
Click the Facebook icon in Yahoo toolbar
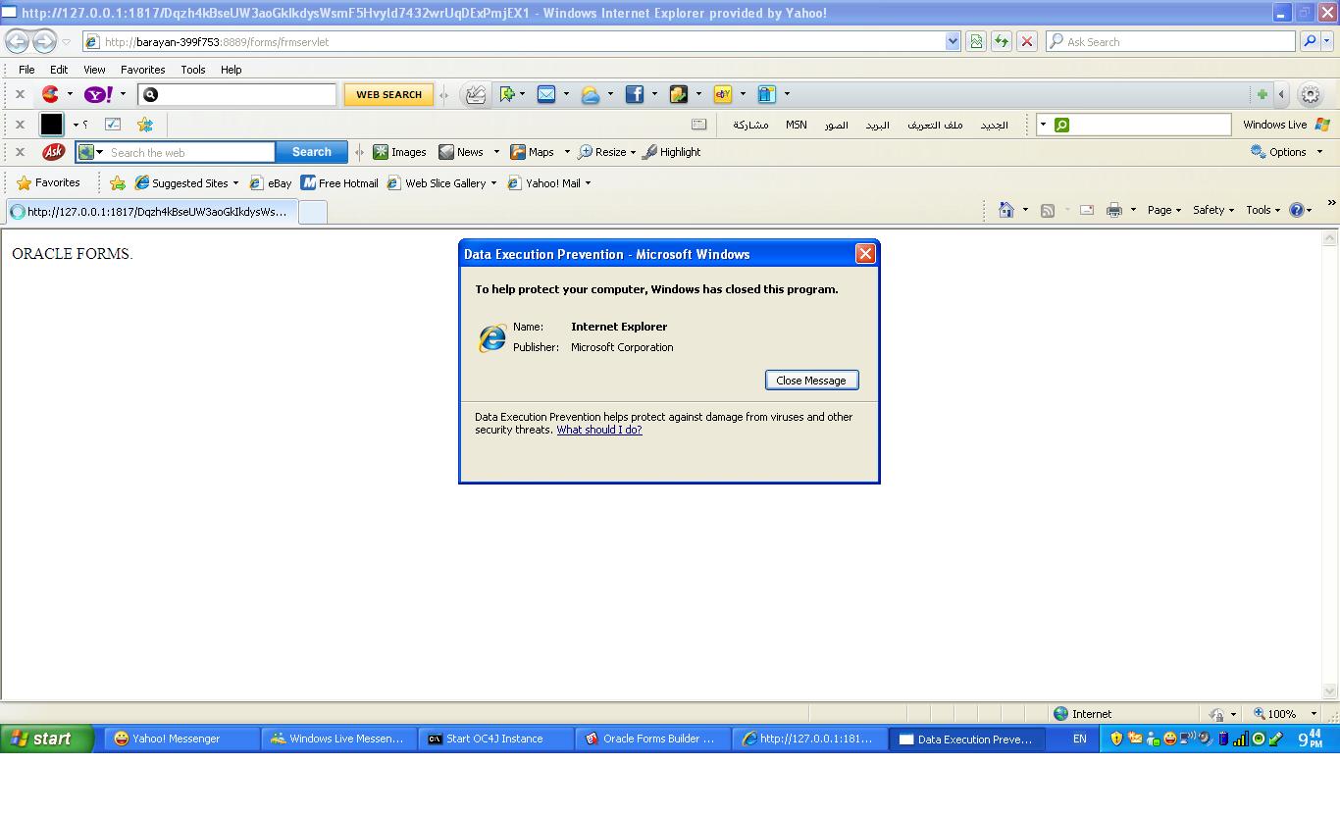pyautogui.click(x=635, y=94)
